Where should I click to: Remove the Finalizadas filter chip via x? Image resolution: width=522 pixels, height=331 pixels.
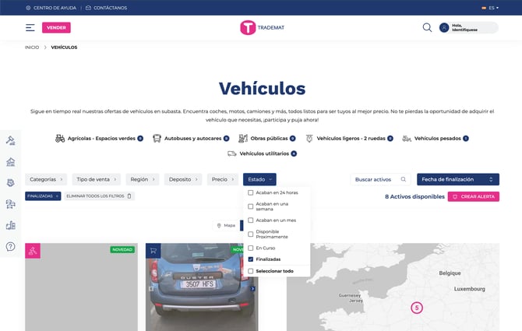57,196
